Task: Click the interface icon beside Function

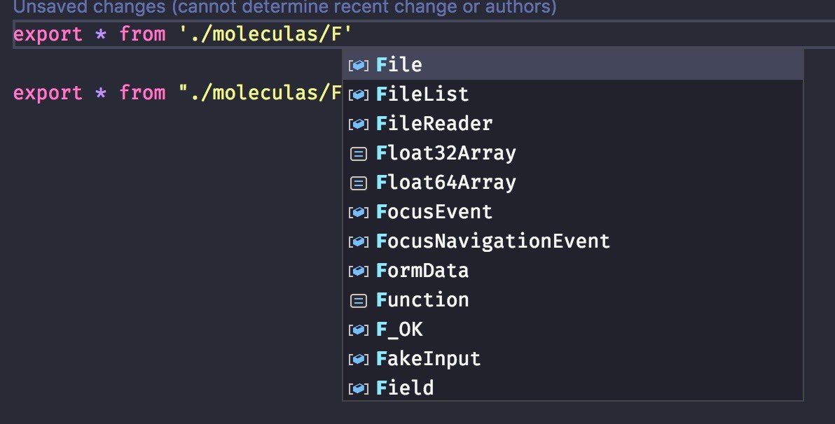Action: point(359,301)
